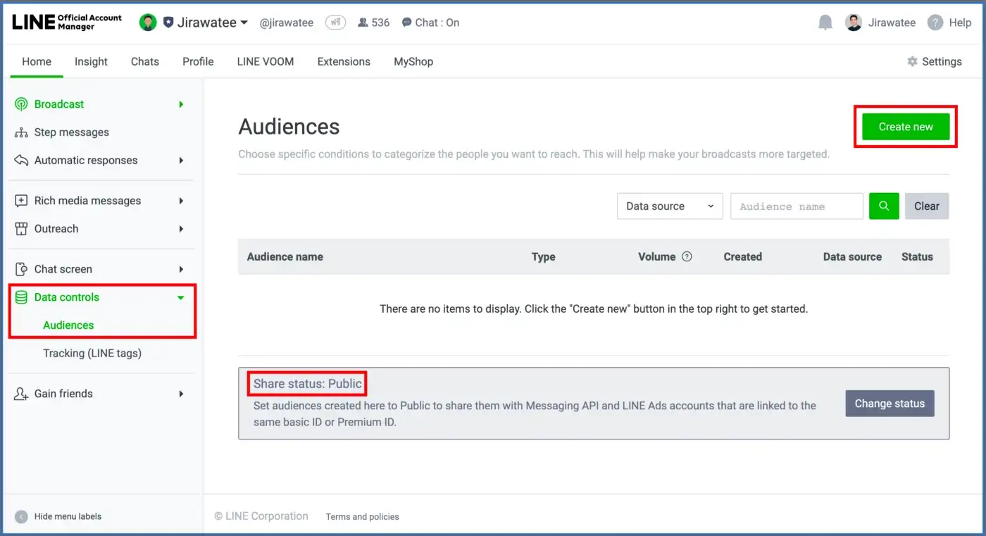Click the Clear filter button
Screen dimensions: 986x536
927,206
